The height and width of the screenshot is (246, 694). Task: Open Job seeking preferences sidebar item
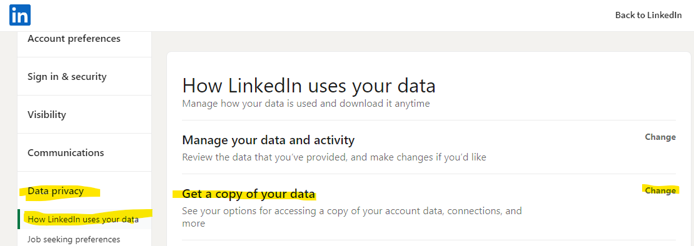click(74, 239)
